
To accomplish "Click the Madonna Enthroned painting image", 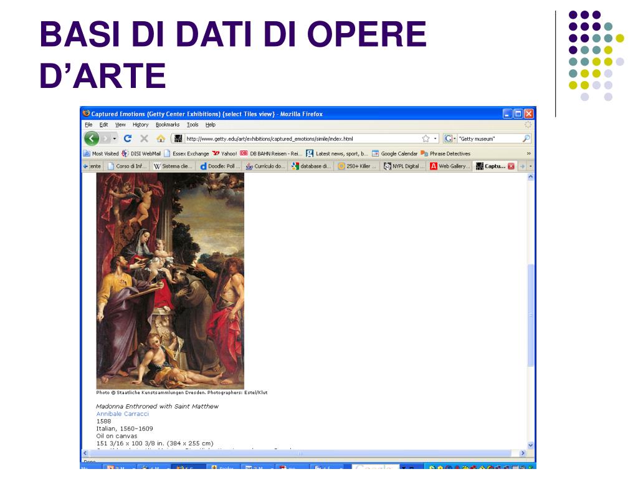I will pos(170,281).
